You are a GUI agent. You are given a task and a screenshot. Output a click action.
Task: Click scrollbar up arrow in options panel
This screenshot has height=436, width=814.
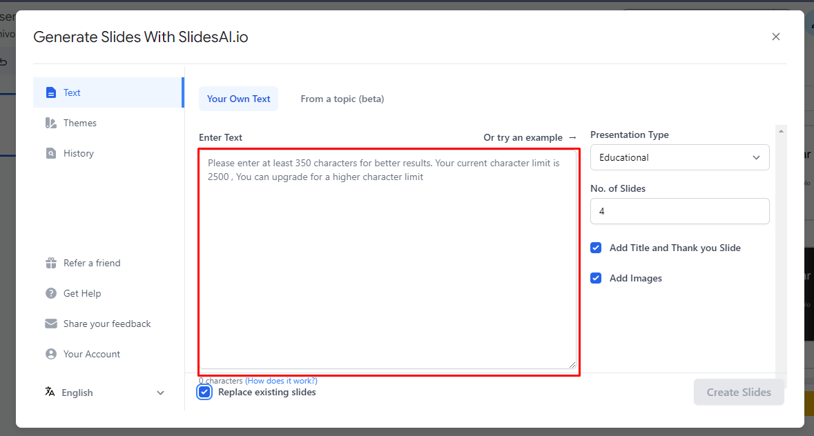click(x=781, y=131)
